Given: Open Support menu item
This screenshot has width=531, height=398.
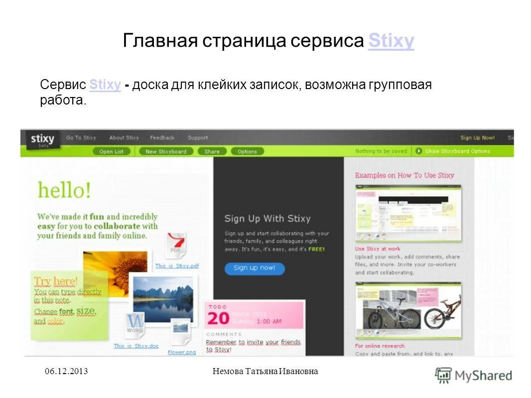Looking at the screenshot, I should tap(198, 138).
